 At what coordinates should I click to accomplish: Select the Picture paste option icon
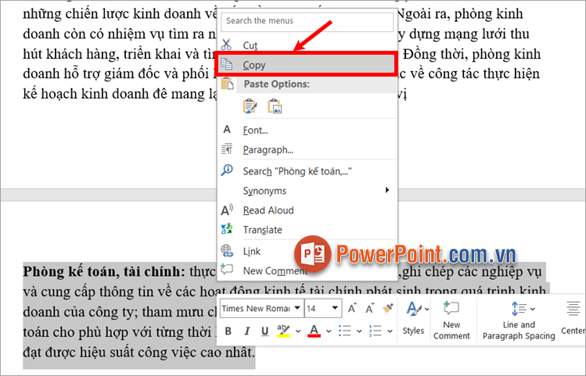coord(275,106)
